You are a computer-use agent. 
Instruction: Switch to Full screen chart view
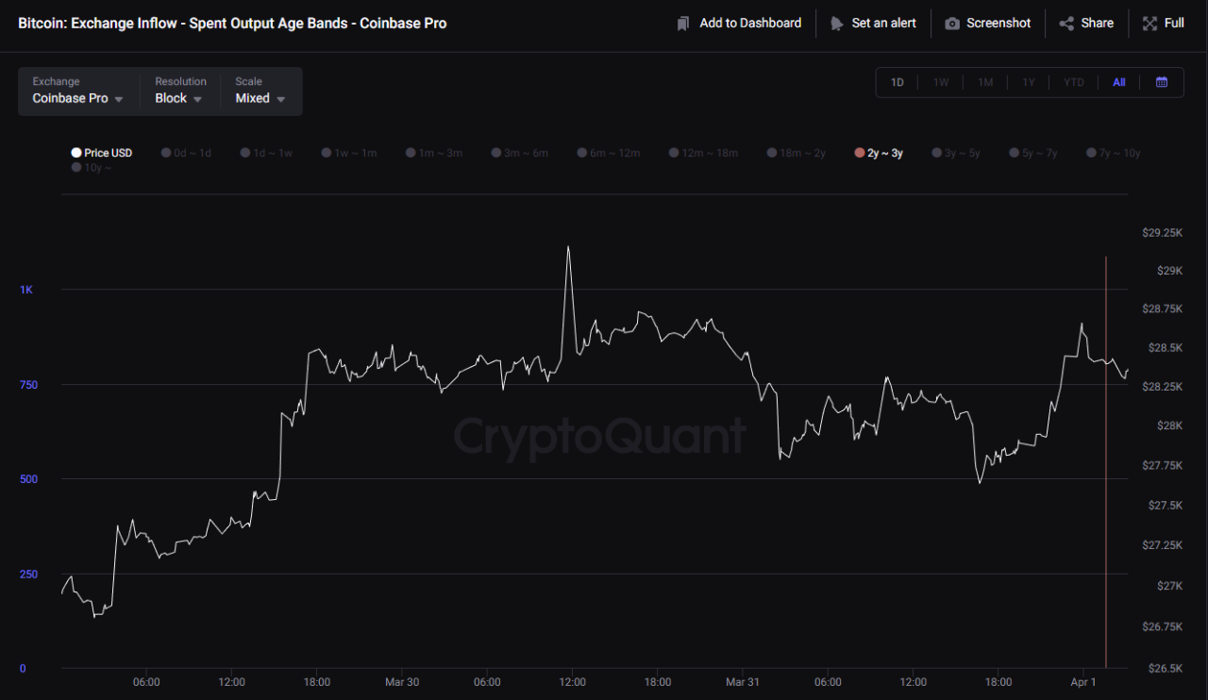1163,23
